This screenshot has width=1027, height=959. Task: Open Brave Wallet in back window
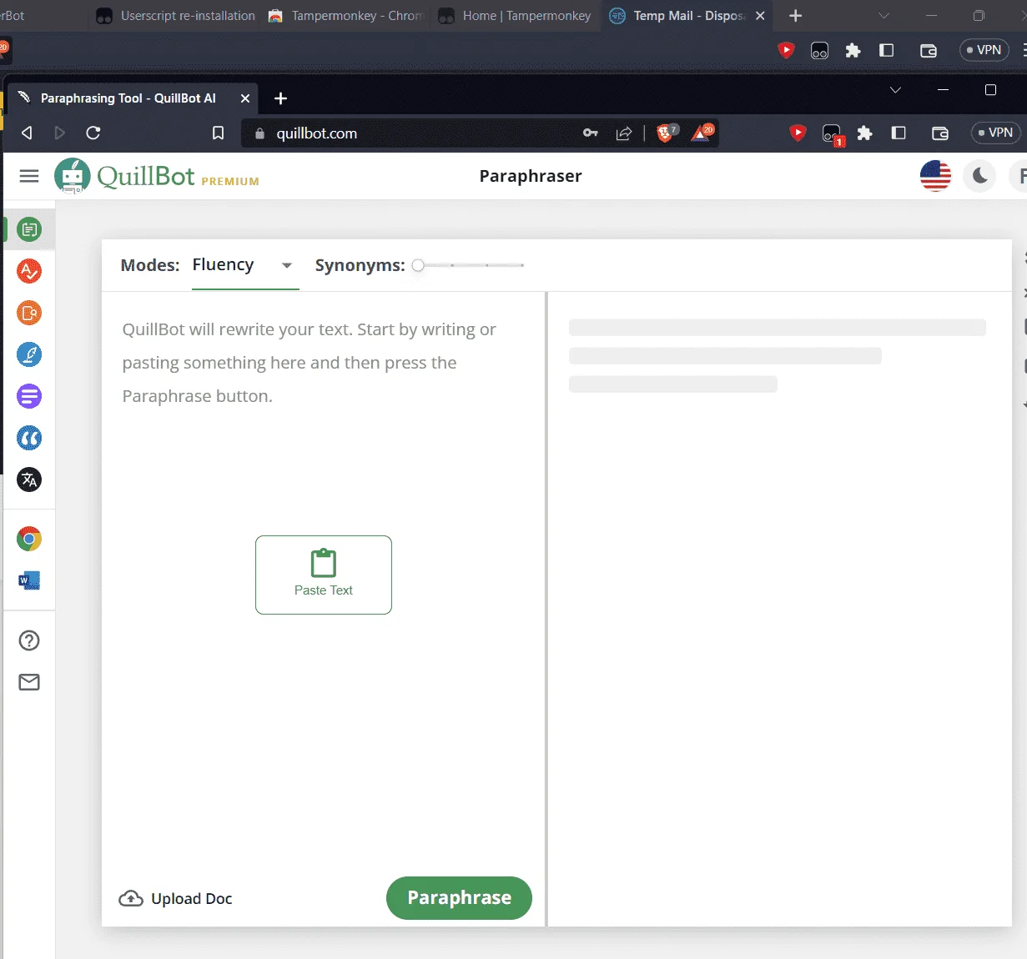929,51
